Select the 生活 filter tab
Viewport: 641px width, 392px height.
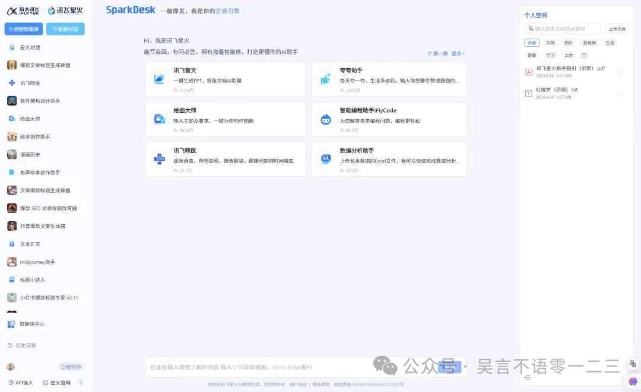tap(610, 43)
